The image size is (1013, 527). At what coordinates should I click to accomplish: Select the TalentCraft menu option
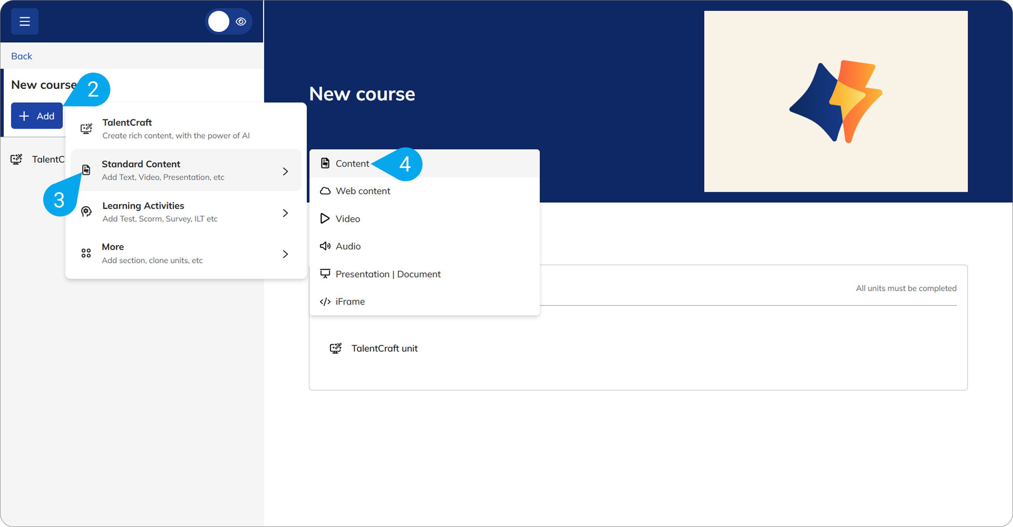point(186,128)
